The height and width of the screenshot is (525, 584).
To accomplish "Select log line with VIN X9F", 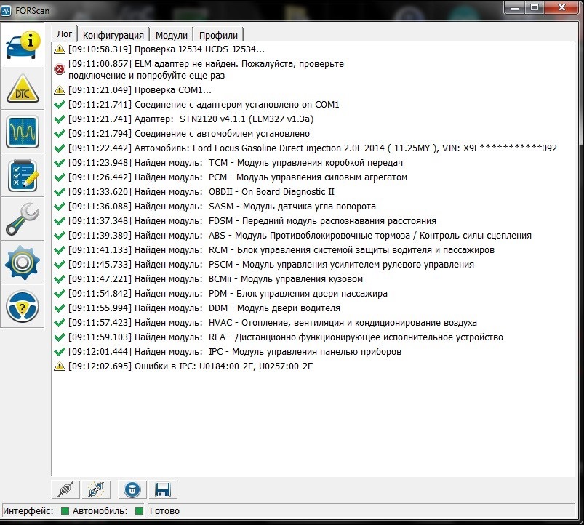I will tap(313, 148).
